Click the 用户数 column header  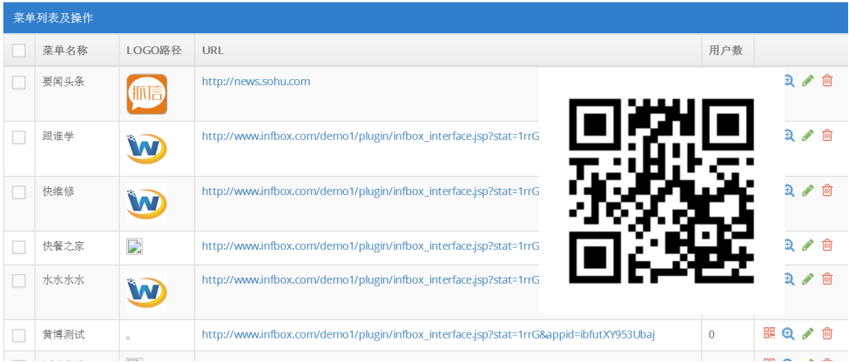pyautogui.click(x=725, y=50)
